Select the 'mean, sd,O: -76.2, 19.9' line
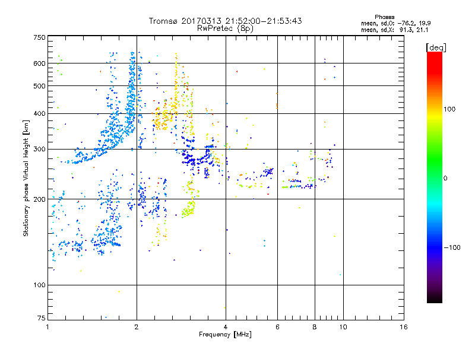Screen dimensions: 475x356 [396, 23]
